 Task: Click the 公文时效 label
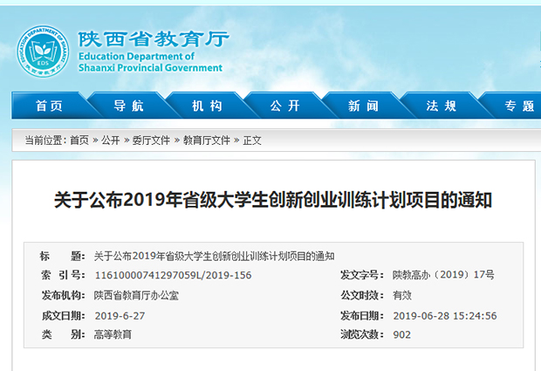361,295
